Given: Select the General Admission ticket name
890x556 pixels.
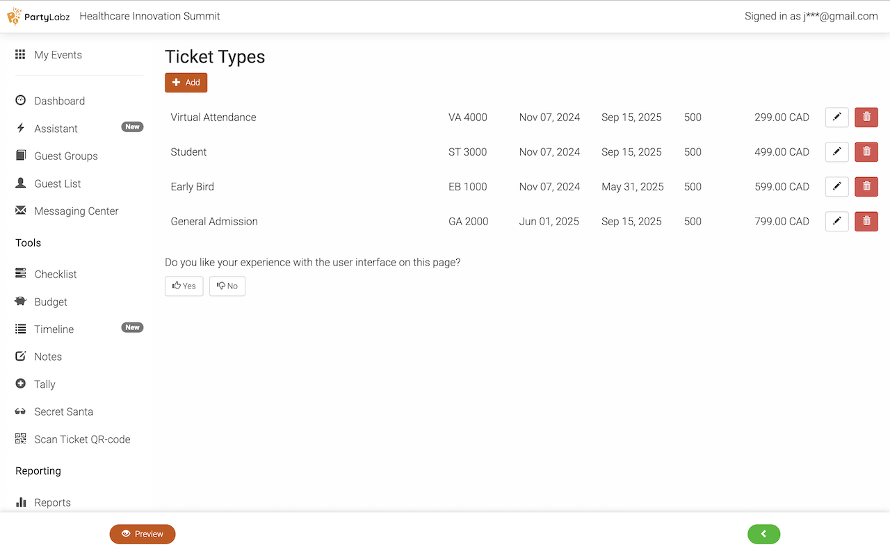Looking at the screenshot, I should click(x=214, y=222).
